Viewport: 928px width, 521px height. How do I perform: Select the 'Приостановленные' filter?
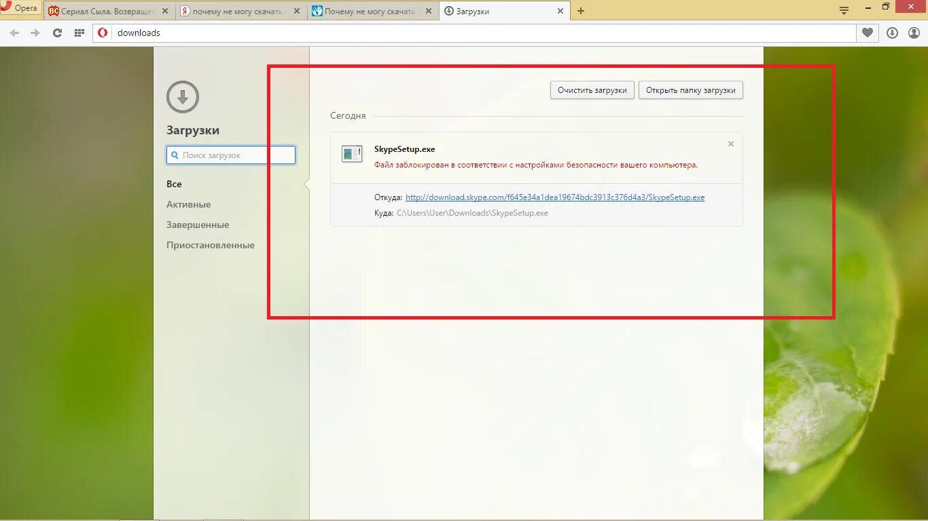click(211, 245)
